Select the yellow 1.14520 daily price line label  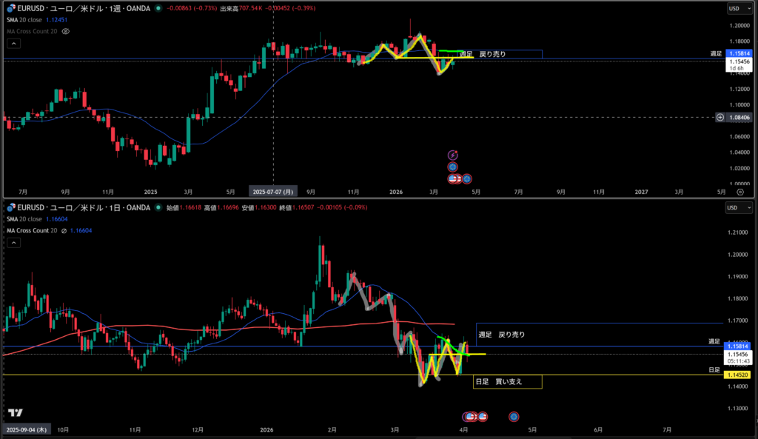[738, 375]
